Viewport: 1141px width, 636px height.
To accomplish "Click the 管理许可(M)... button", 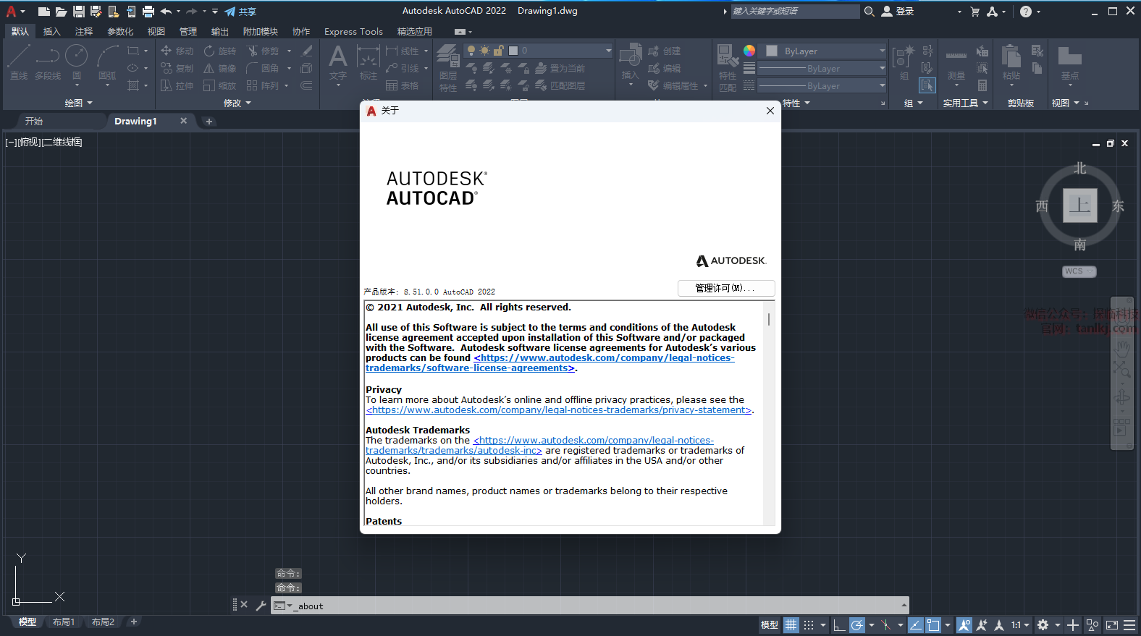I will [x=725, y=288].
